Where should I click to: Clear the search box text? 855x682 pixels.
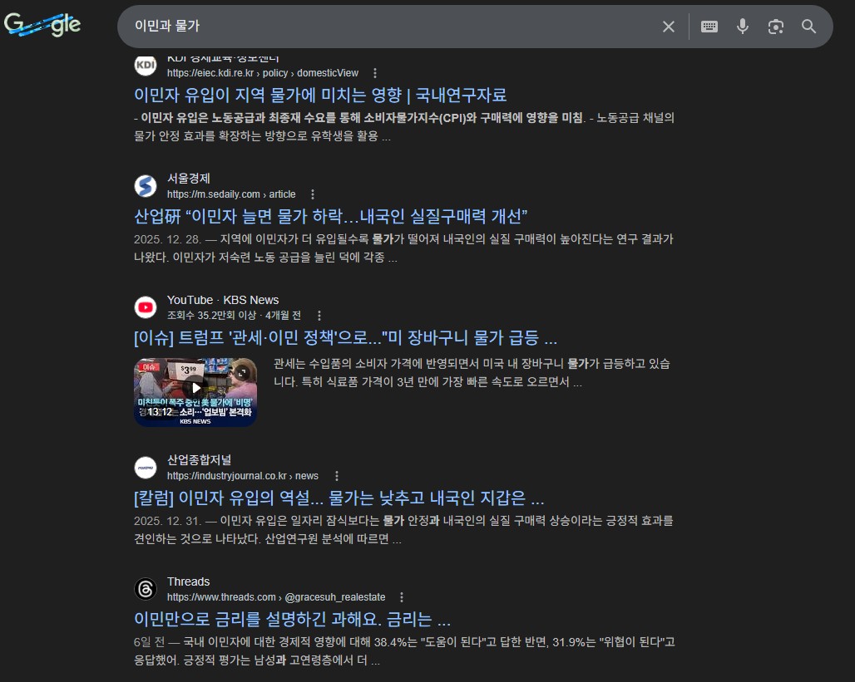pyautogui.click(x=669, y=27)
